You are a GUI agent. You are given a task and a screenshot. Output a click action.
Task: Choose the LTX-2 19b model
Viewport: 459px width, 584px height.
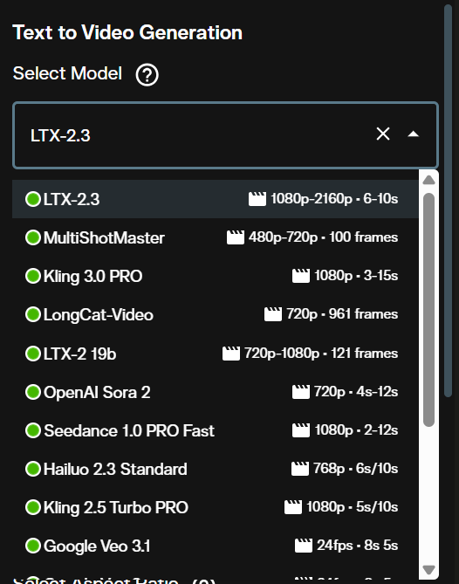(x=216, y=354)
